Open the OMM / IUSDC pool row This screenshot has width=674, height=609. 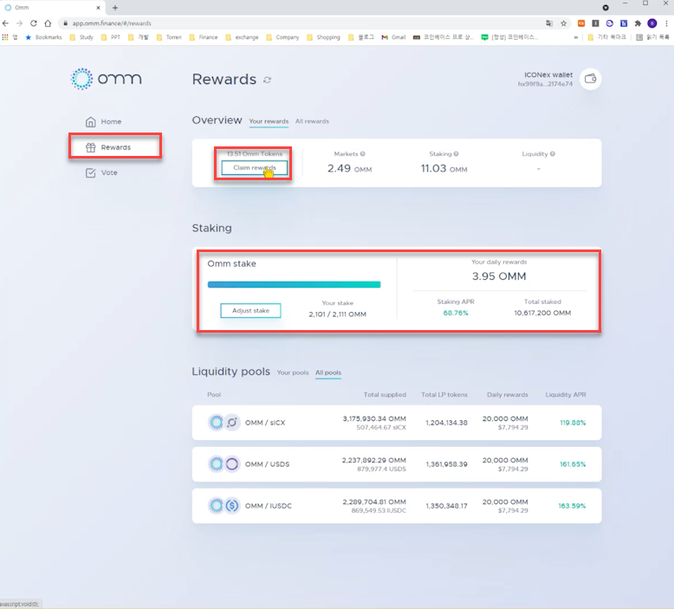point(397,506)
